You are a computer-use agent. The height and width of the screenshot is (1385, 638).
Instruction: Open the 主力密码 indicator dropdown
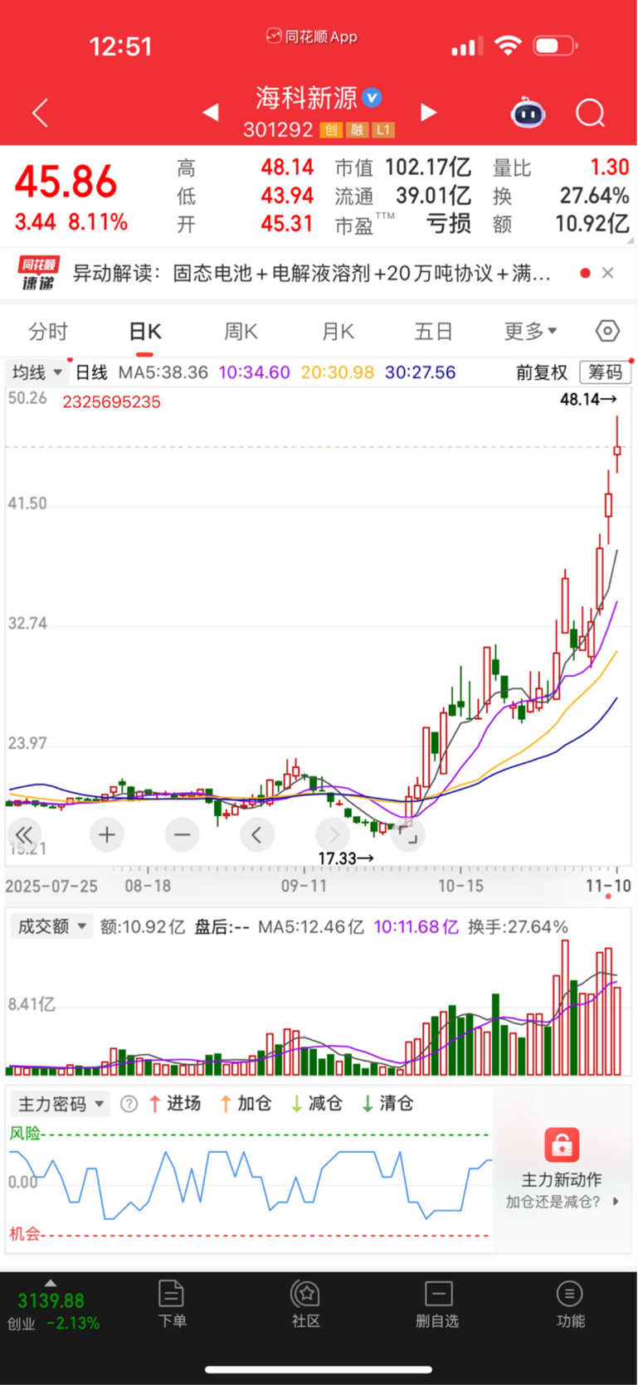click(x=61, y=1104)
